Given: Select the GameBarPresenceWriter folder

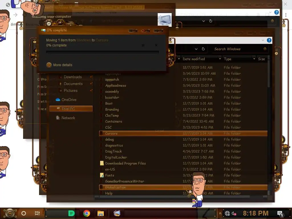Looking at the screenshot, I should click(x=124, y=181).
